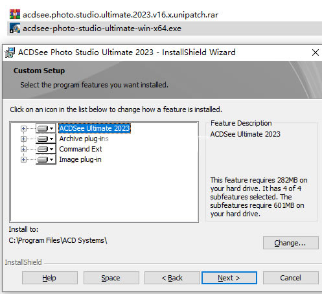This screenshot has width=322, height=294.
Task: Go back with the < Back button
Action: tap(172, 278)
